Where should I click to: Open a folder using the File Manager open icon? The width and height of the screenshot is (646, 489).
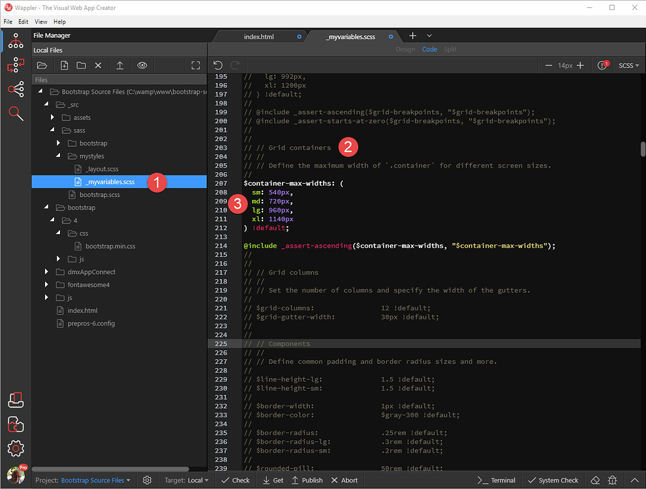click(x=42, y=65)
